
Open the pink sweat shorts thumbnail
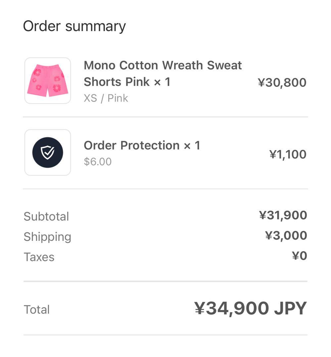[48, 81]
